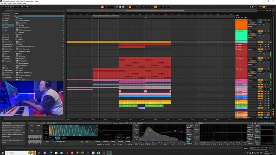Click the webcam video overlay
276x155 pixels.
32,99
